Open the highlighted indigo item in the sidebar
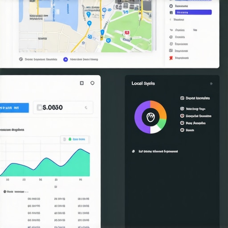The image size is (228, 228). click(193, 12)
